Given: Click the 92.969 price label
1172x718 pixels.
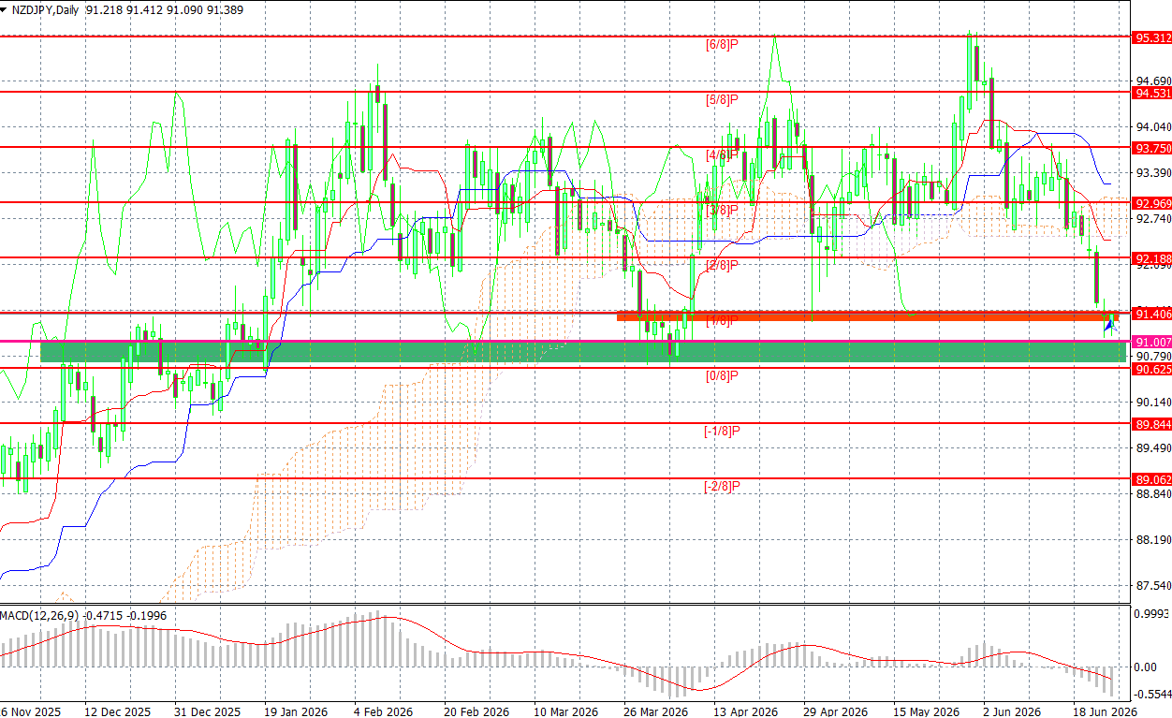Looking at the screenshot, I should tap(1151, 203).
